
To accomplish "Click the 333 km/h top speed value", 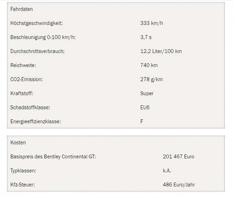I will click(x=152, y=23).
